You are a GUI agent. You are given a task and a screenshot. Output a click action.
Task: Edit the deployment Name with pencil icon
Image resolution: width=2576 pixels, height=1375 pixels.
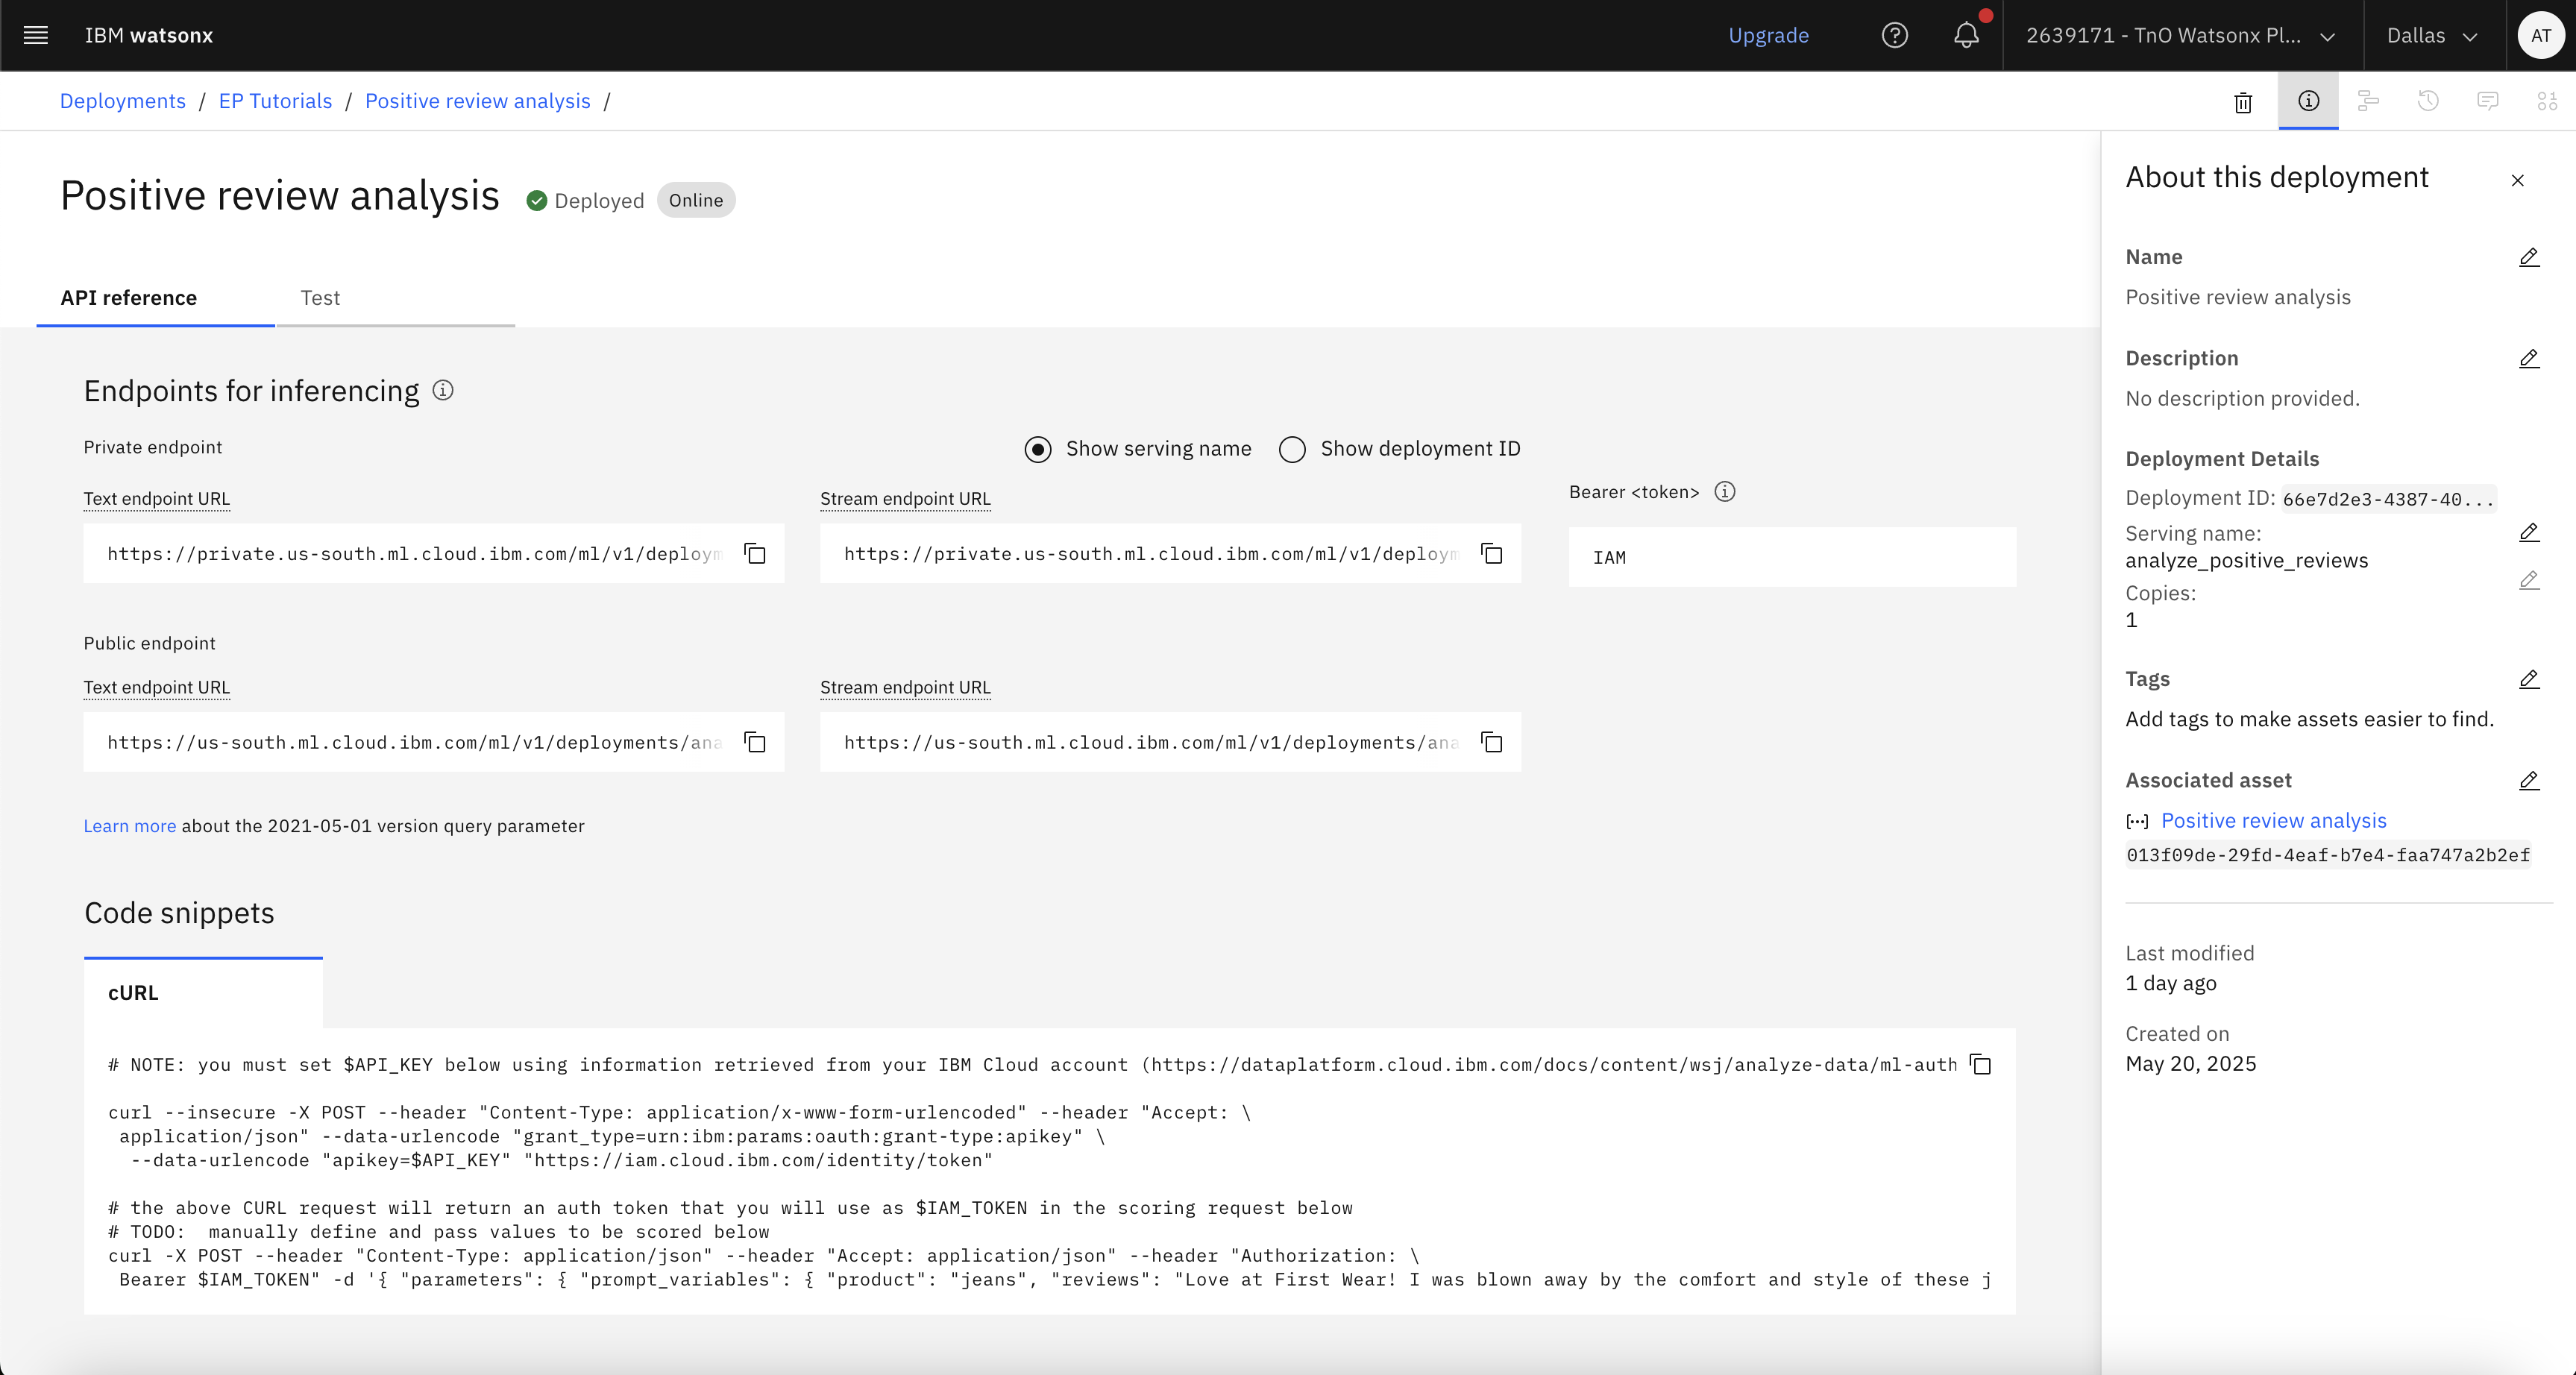[x=2529, y=257]
